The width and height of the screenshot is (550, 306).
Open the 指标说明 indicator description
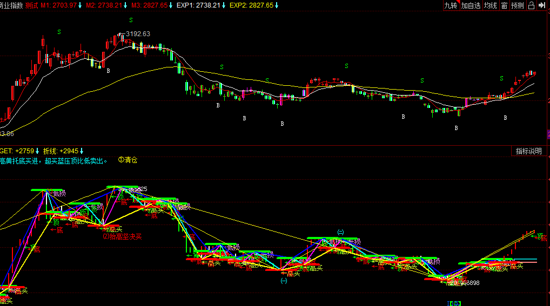tap(528, 151)
